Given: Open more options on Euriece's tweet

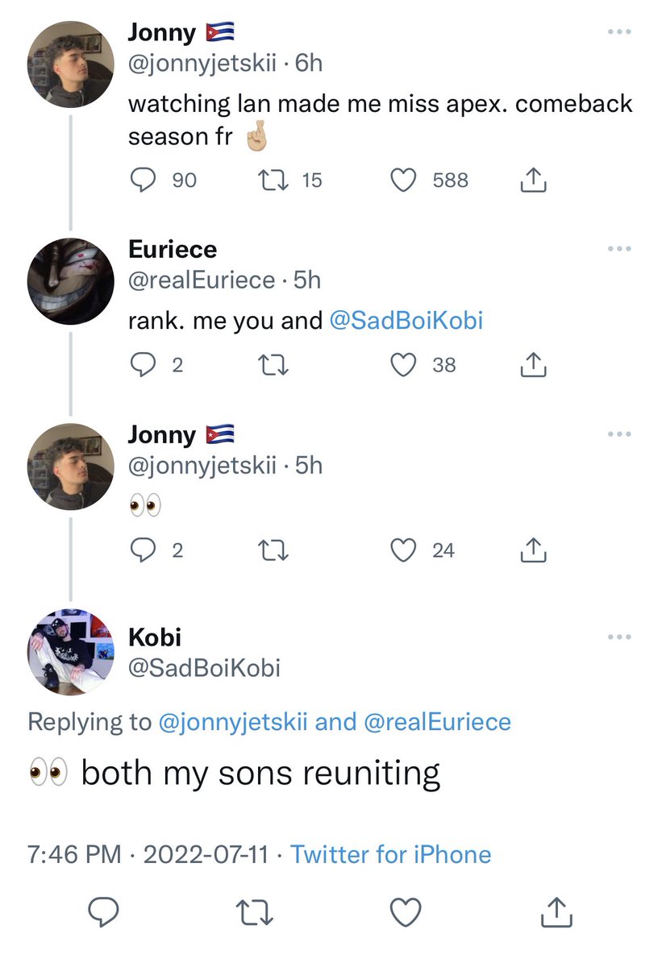Looking at the screenshot, I should pyautogui.click(x=618, y=249).
